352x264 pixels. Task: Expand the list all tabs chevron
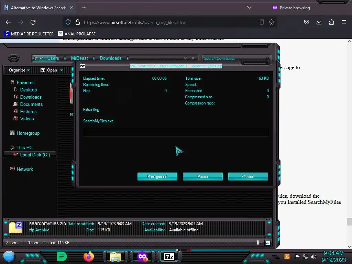tap(249, 8)
